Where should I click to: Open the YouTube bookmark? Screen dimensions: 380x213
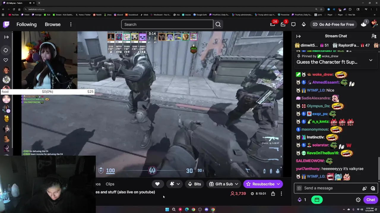14,14
